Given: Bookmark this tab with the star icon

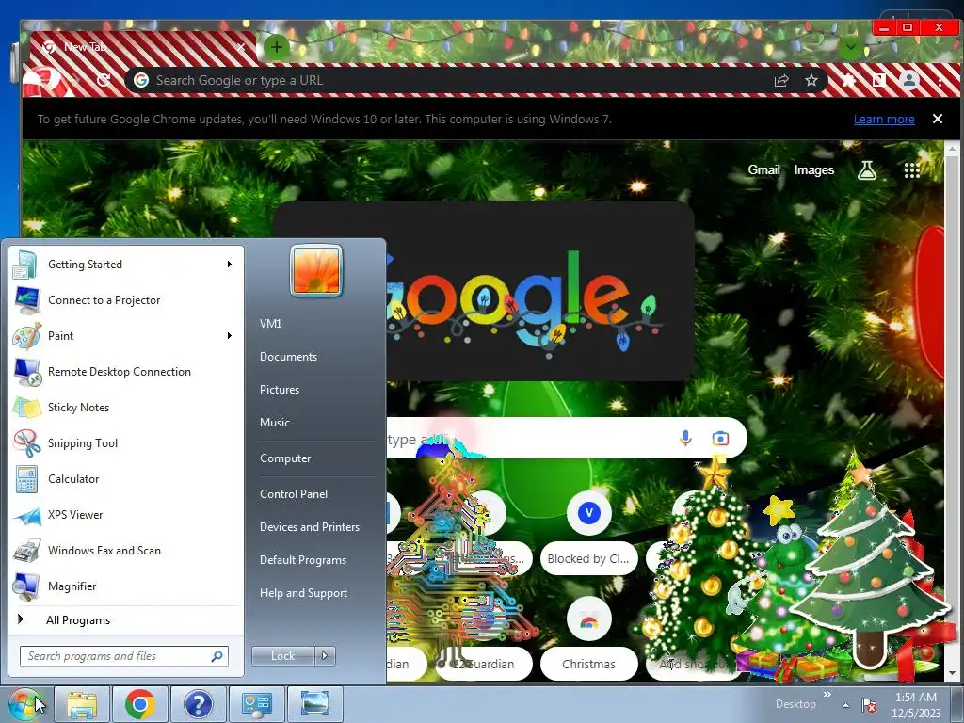Looking at the screenshot, I should tap(811, 81).
